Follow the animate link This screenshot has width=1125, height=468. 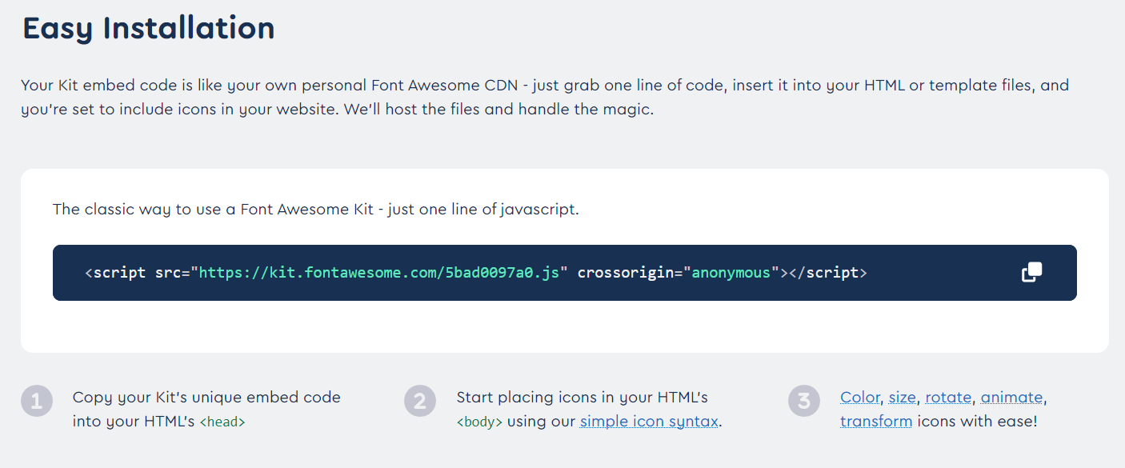(x=1011, y=398)
